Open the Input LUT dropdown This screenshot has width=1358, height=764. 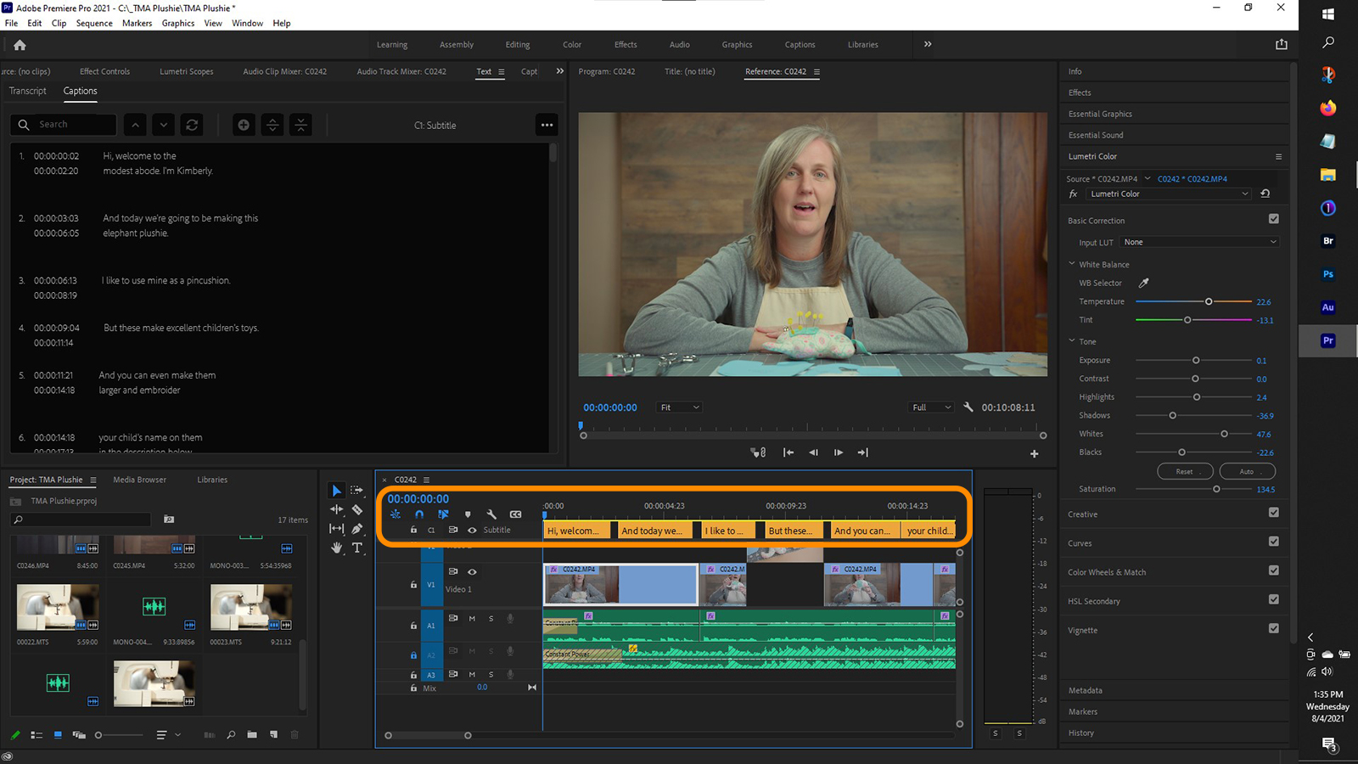(1199, 242)
